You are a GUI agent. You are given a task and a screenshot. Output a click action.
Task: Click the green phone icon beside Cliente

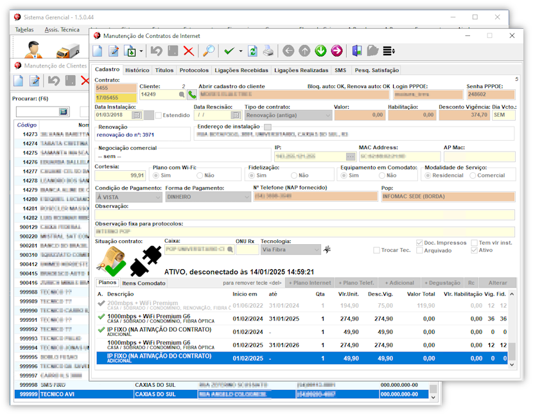click(x=192, y=94)
